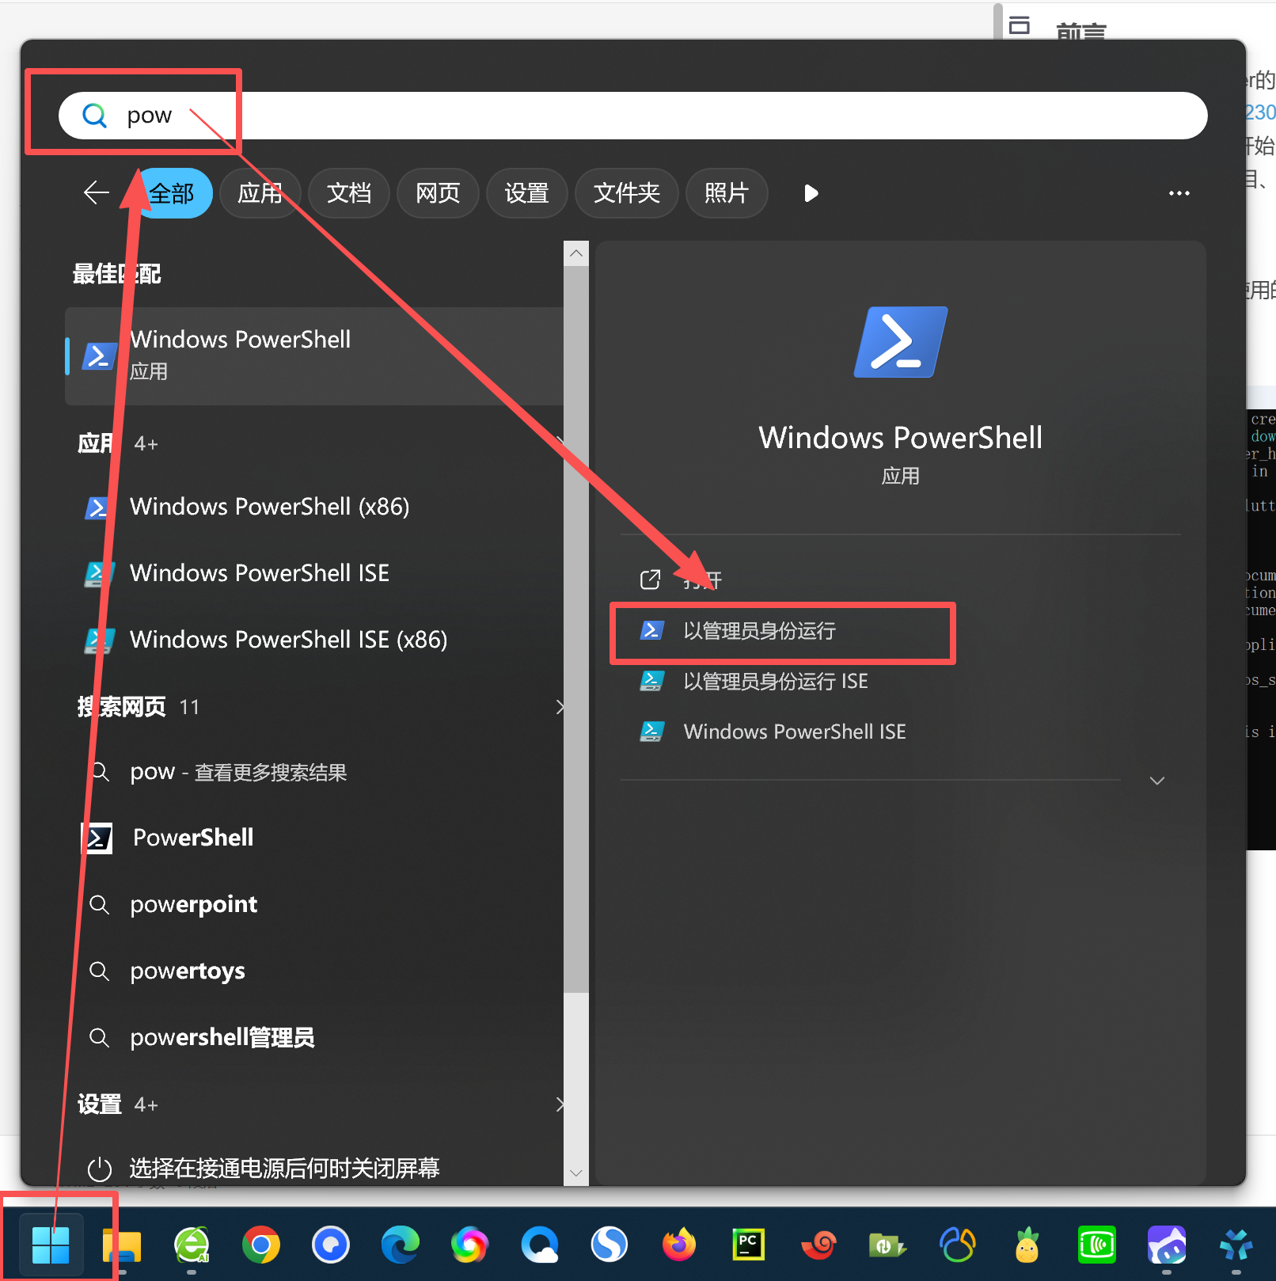The image size is (1276, 1281).
Task: Open the three-dot more options menu
Action: click(x=1179, y=193)
